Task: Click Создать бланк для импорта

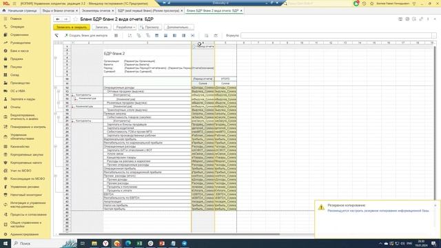Action: (85, 35)
